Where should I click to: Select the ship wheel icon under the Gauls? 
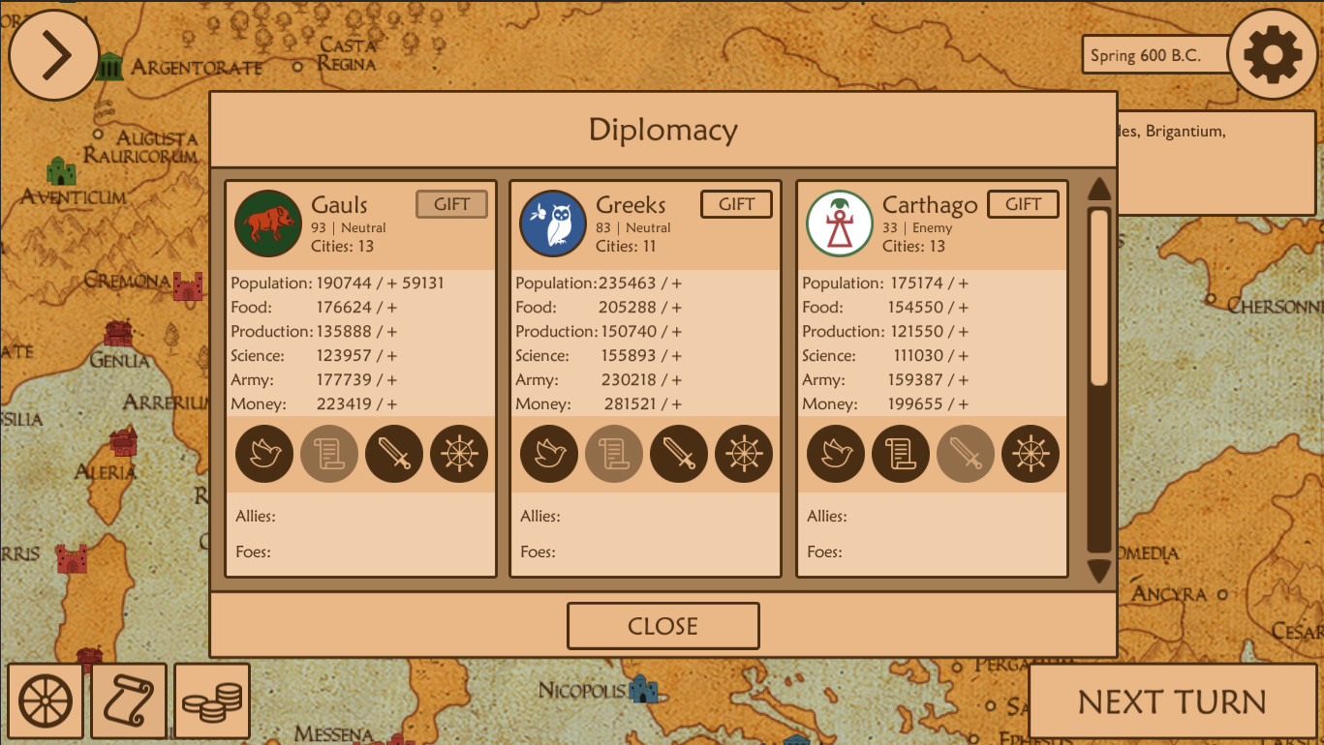(x=459, y=454)
